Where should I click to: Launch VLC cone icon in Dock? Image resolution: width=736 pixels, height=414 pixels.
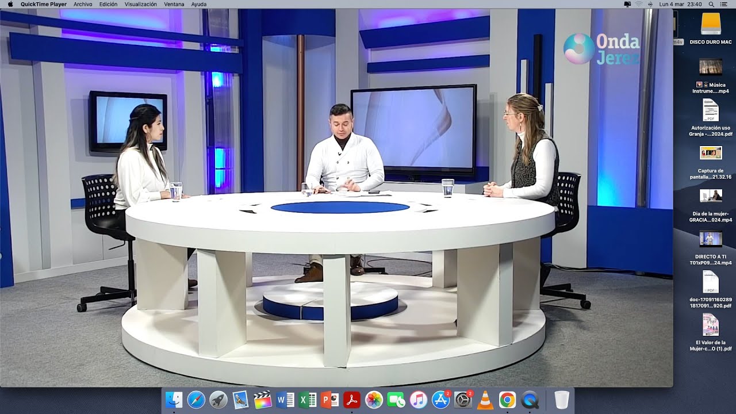485,400
